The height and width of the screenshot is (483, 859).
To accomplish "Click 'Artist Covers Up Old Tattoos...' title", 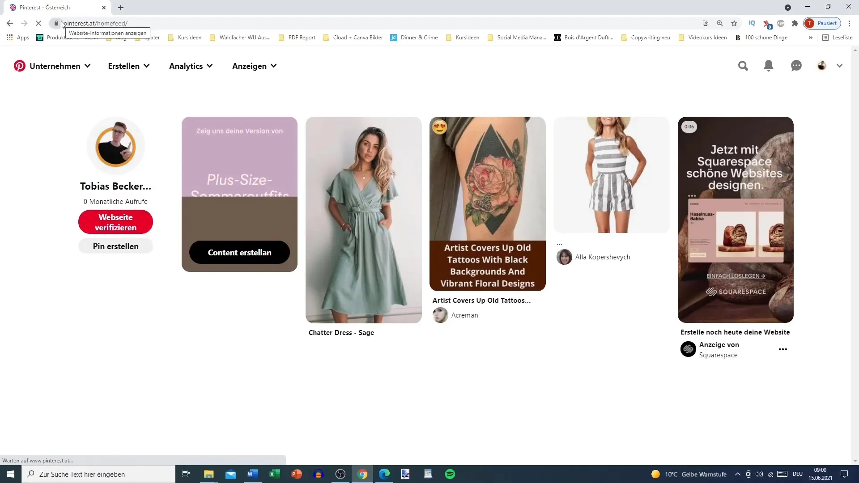I will pyautogui.click(x=481, y=301).
